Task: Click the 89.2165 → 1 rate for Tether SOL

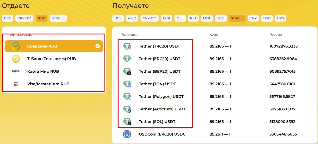Action: pyautogui.click(x=220, y=122)
